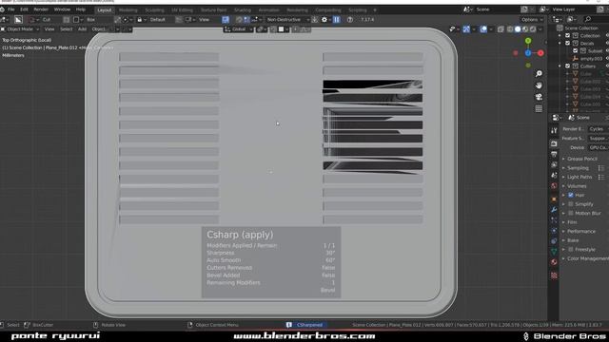The width and height of the screenshot is (609, 342).
Task: Open the Non-Destructive behavior dropdown
Action: [x=287, y=19]
